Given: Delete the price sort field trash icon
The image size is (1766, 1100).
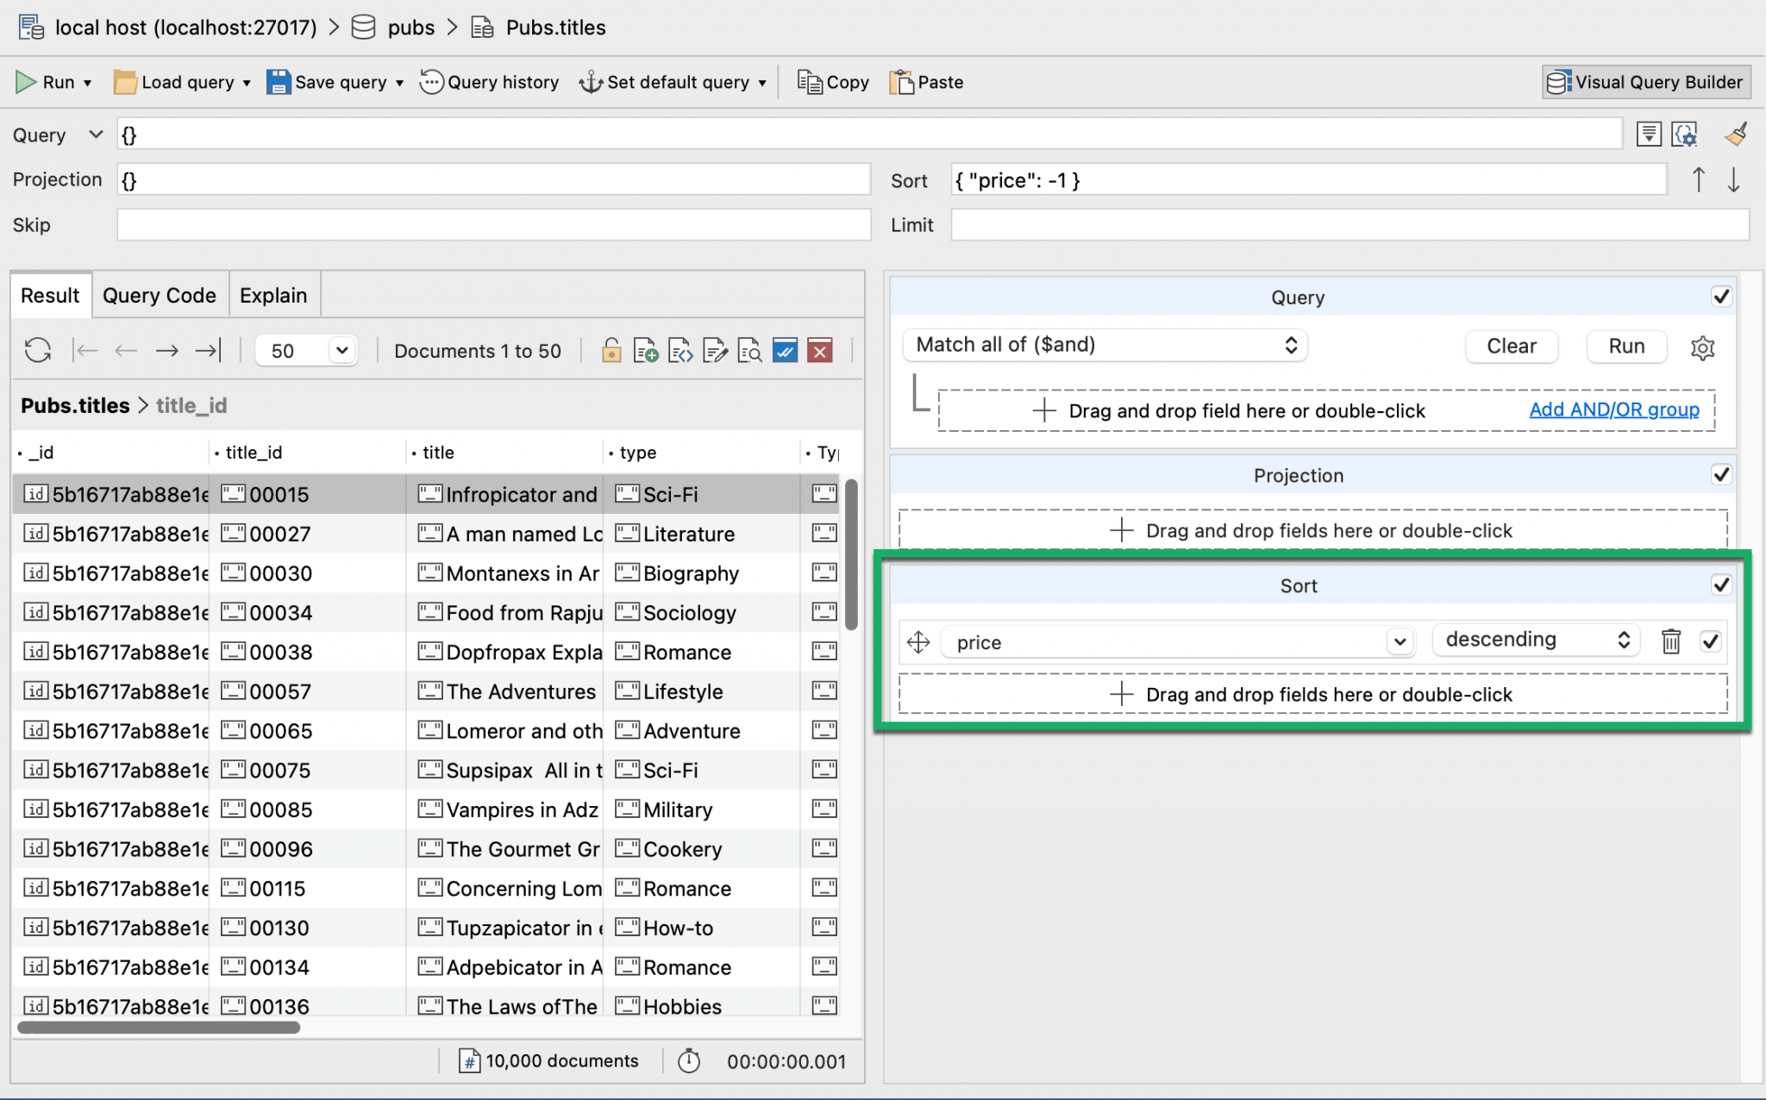Looking at the screenshot, I should point(1671,641).
